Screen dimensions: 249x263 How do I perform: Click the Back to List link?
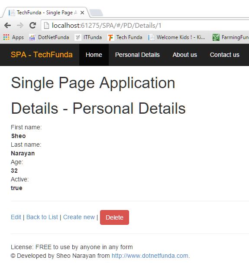pyautogui.click(x=42, y=217)
